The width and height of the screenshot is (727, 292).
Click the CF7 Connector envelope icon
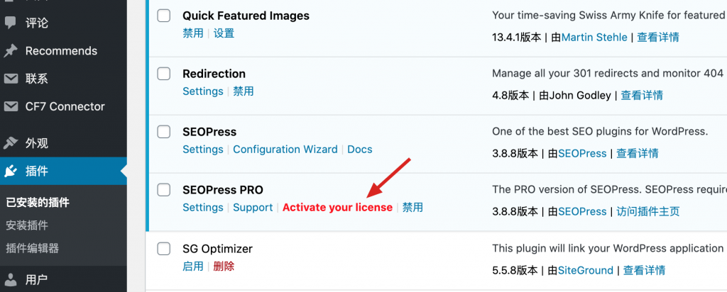11,106
